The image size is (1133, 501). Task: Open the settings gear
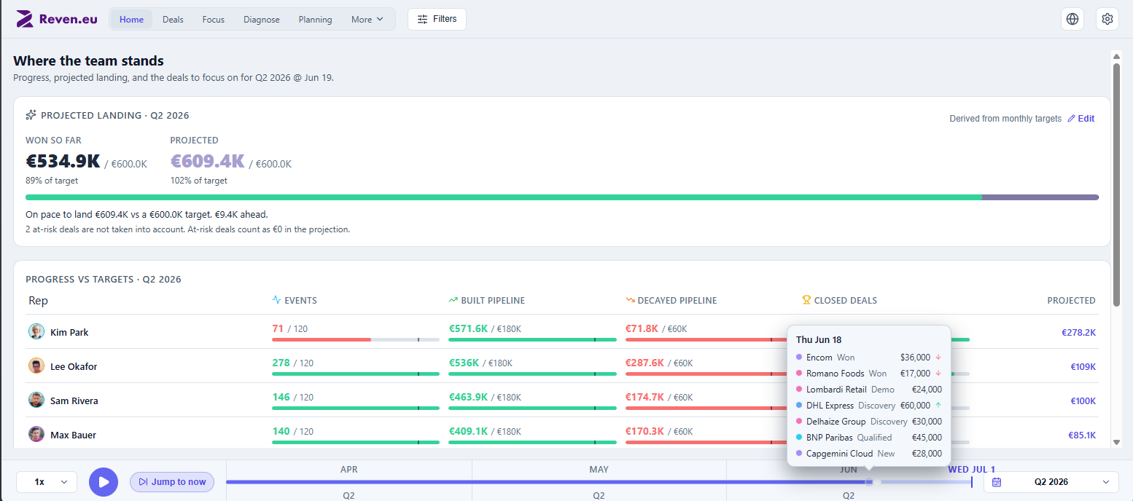pyautogui.click(x=1107, y=19)
